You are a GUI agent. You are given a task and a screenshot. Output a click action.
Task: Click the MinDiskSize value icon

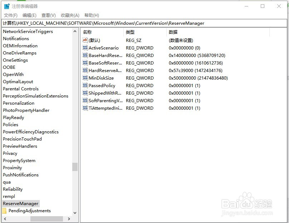[x=85, y=78]
